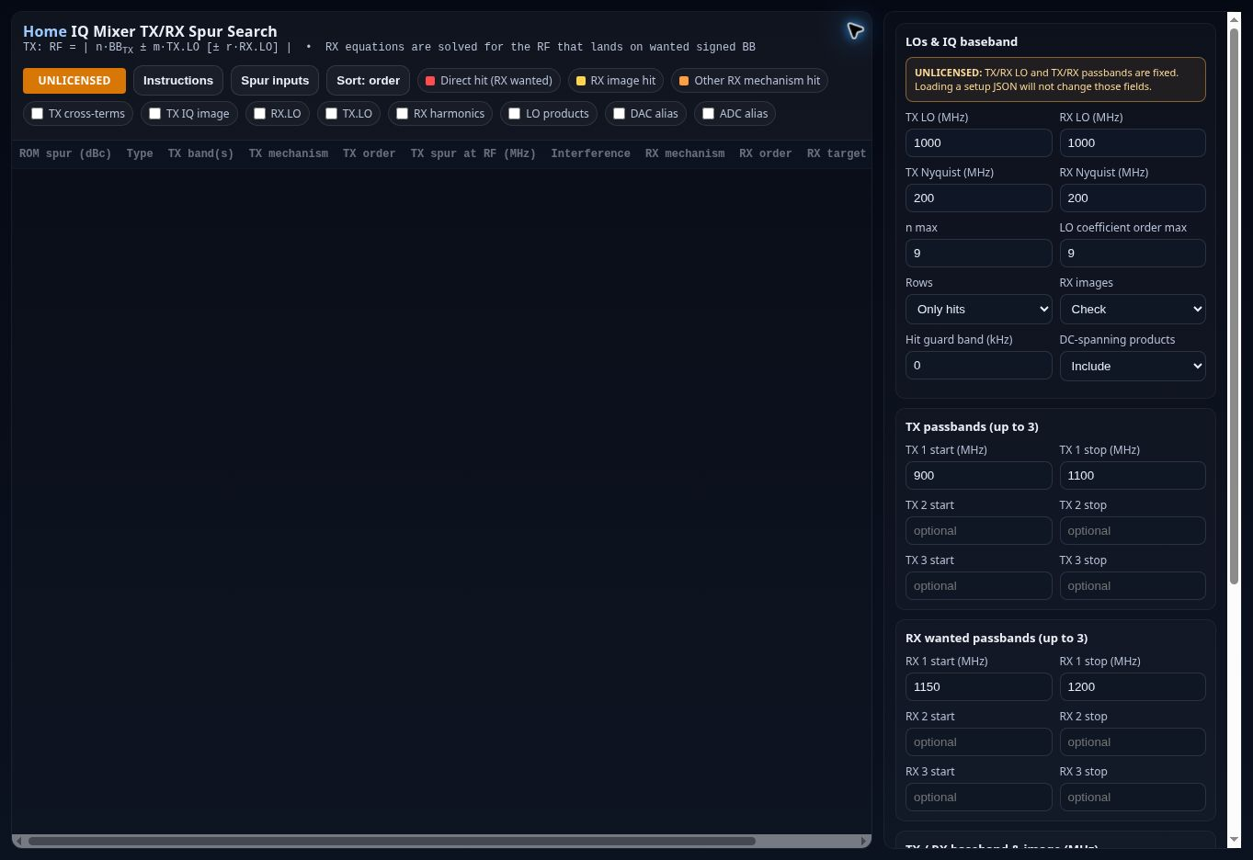1253x860 pixels.
Task: Focus the TX Nyquist (MHz) field
Action: pyautogui.click(x=978, y=198)
